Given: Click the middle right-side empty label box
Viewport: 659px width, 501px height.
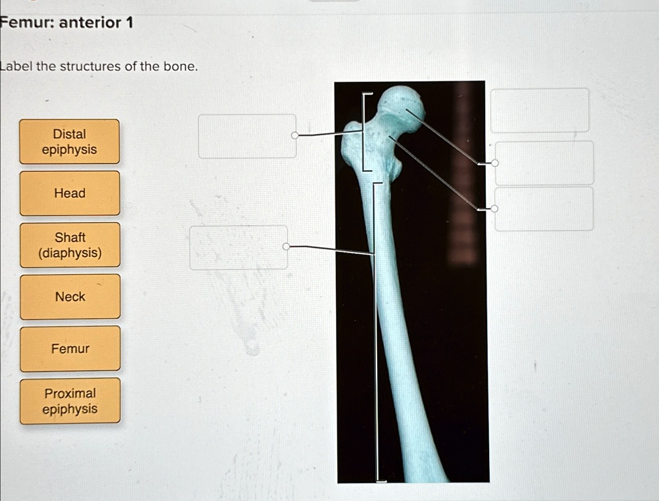Looking at the screenshot, I should click(x=544, y=162).
